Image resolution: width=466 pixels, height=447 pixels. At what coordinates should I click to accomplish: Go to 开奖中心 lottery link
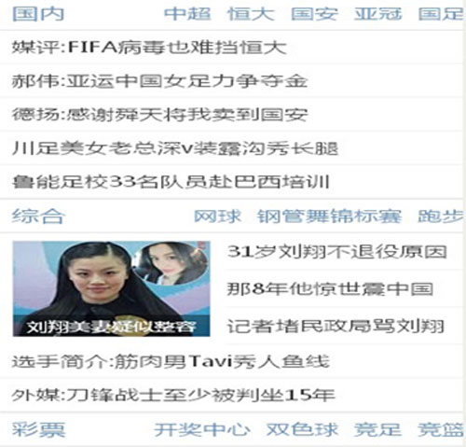(202, 429)
